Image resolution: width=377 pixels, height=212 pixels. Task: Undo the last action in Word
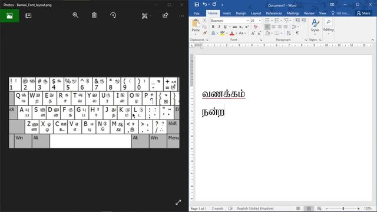204,5
